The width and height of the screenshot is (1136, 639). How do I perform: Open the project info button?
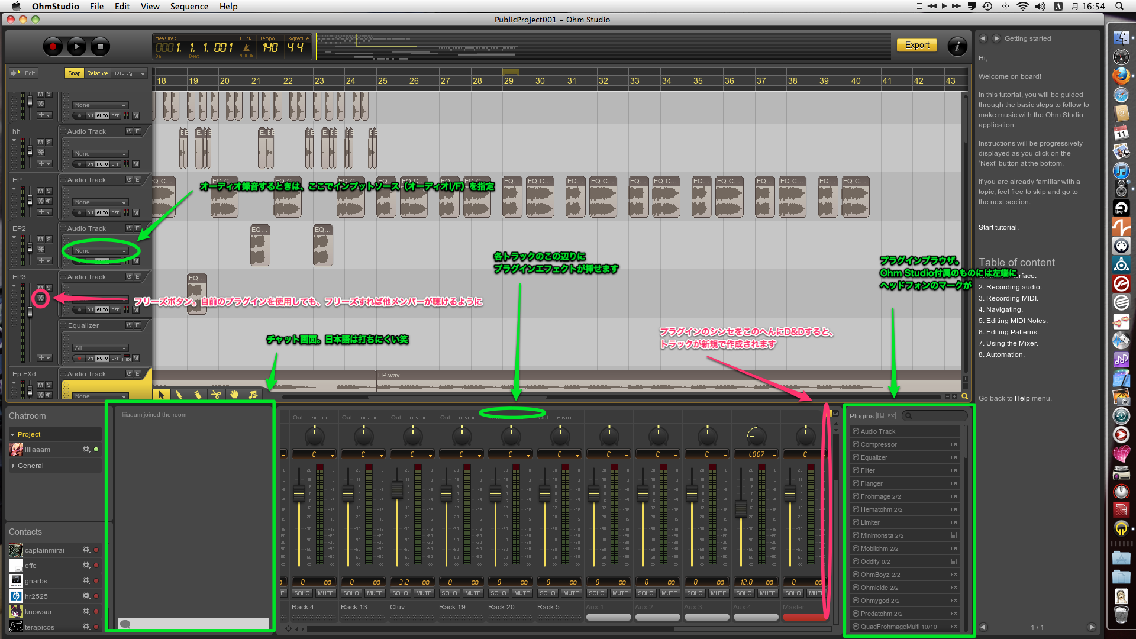pos(957,46)
